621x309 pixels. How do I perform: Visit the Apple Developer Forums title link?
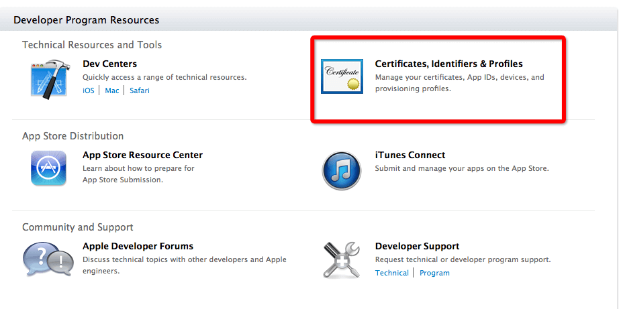click(138, 246)
